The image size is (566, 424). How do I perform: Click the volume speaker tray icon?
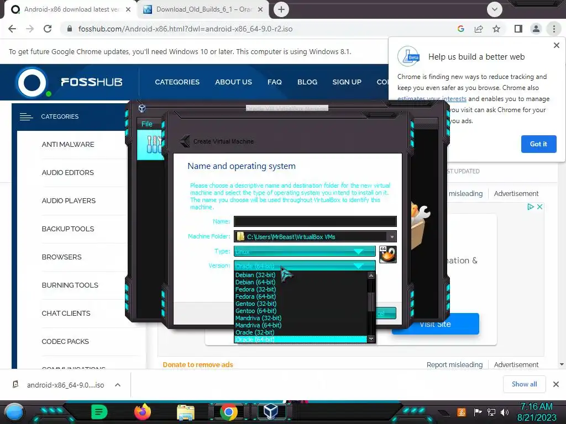pyautogui.click(x=505, y=412)
